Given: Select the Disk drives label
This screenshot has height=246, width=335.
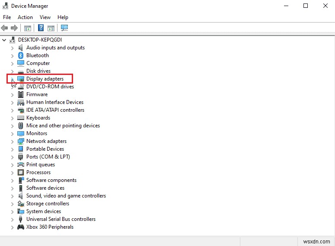Looking at the screenshot, I should [x=38, y=71].
